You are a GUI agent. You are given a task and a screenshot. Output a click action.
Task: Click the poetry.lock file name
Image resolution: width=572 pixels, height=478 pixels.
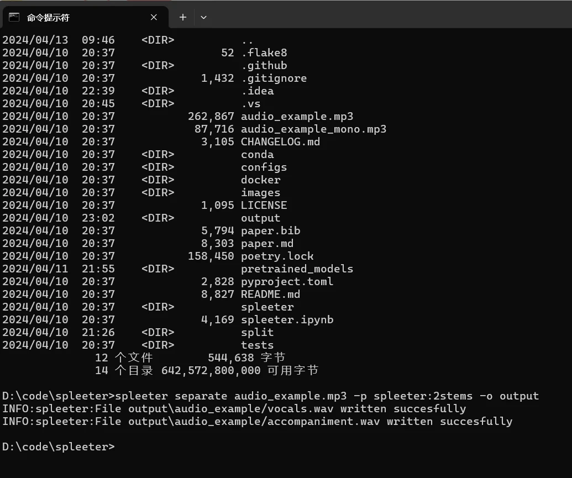point(277,256)
